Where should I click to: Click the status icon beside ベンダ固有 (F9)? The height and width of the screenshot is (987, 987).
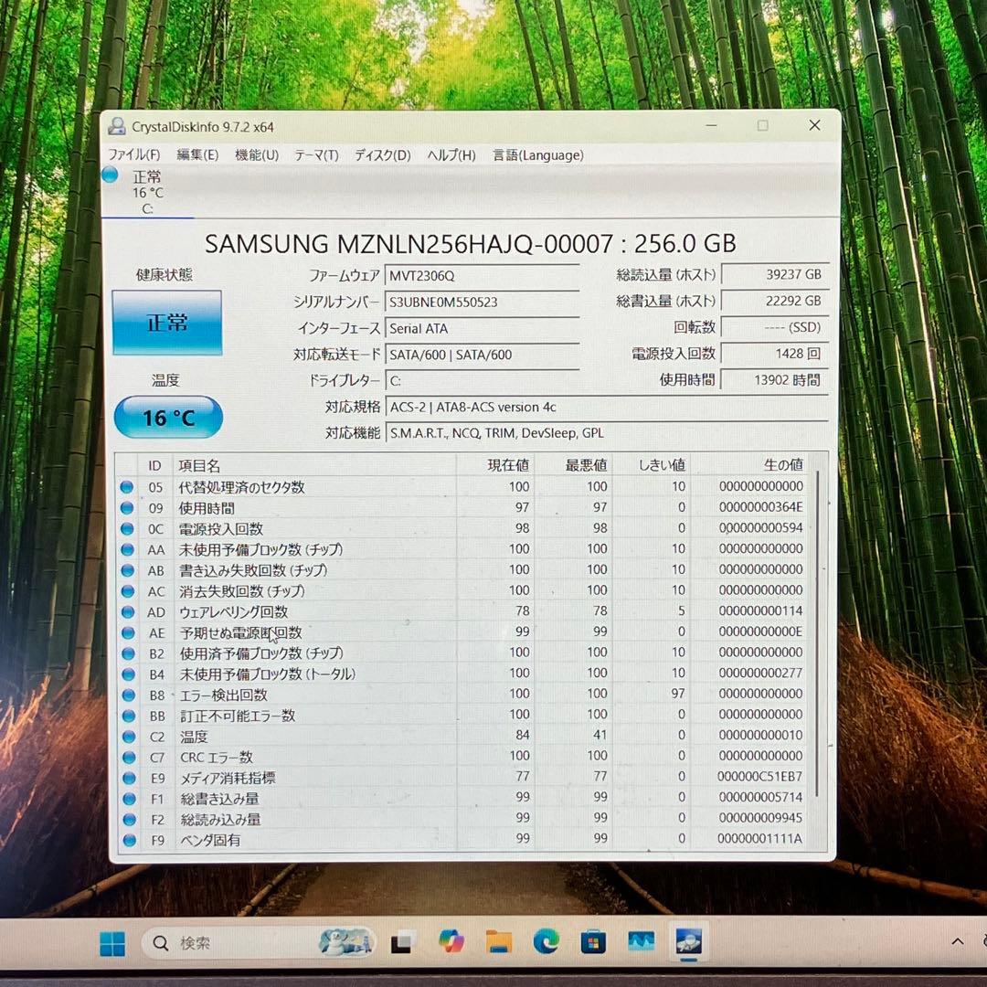(x=127, y=839)
